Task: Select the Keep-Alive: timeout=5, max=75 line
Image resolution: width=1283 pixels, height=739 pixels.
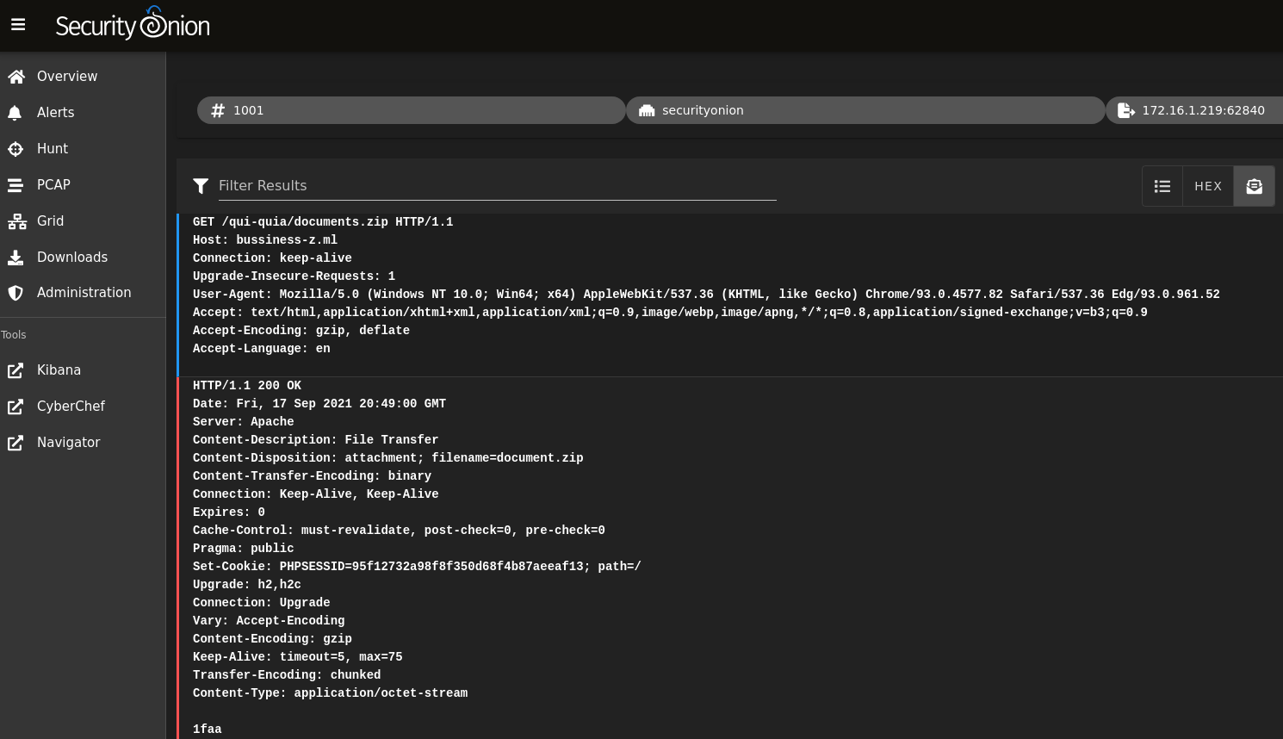Action: [298, 657]
